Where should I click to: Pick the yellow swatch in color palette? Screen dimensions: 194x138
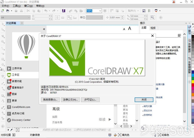click(x=193, y=82)
